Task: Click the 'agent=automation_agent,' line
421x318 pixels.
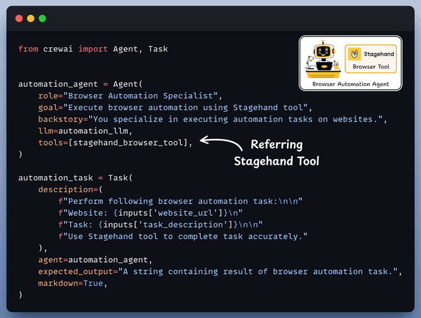Action: click(95, 260)
